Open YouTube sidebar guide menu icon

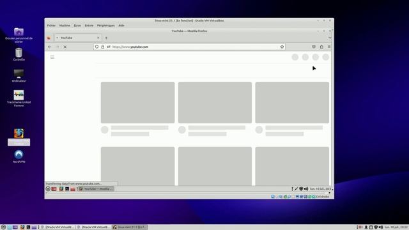[52, 57]
